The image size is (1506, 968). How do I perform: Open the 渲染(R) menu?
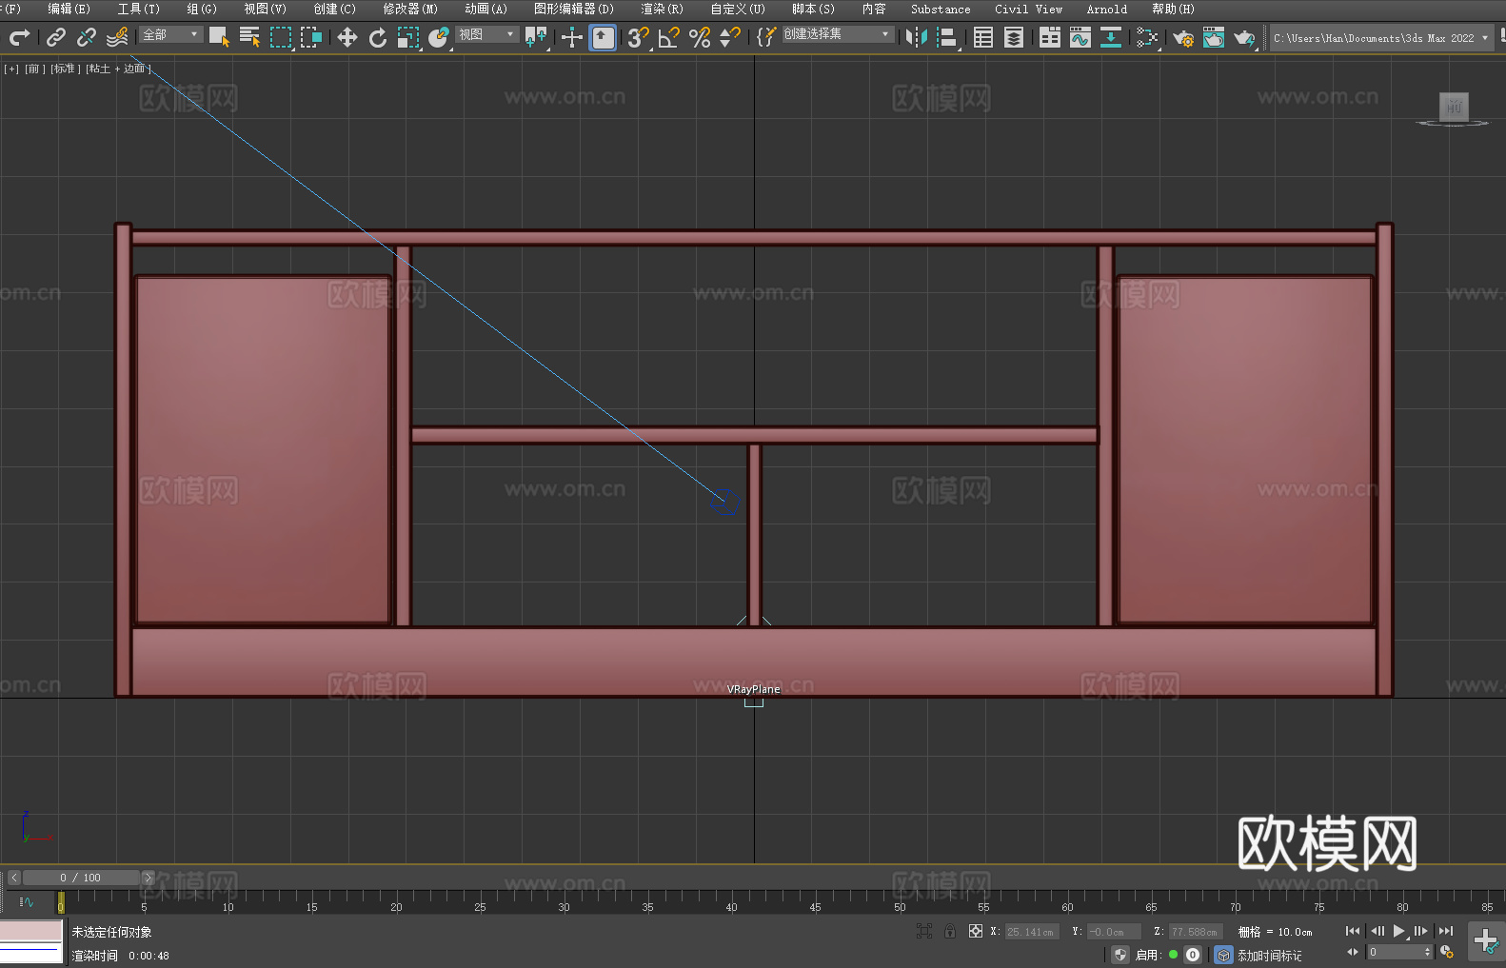click(x=662, y=9)
